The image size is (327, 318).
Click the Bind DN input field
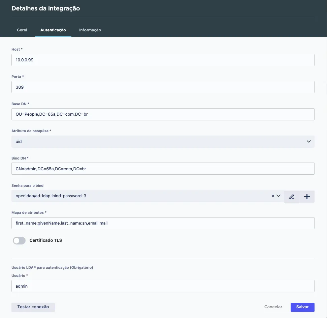163,169
